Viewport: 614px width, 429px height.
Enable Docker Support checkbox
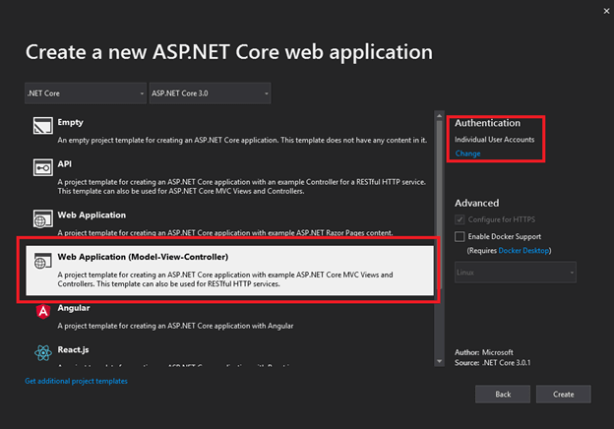460,236
